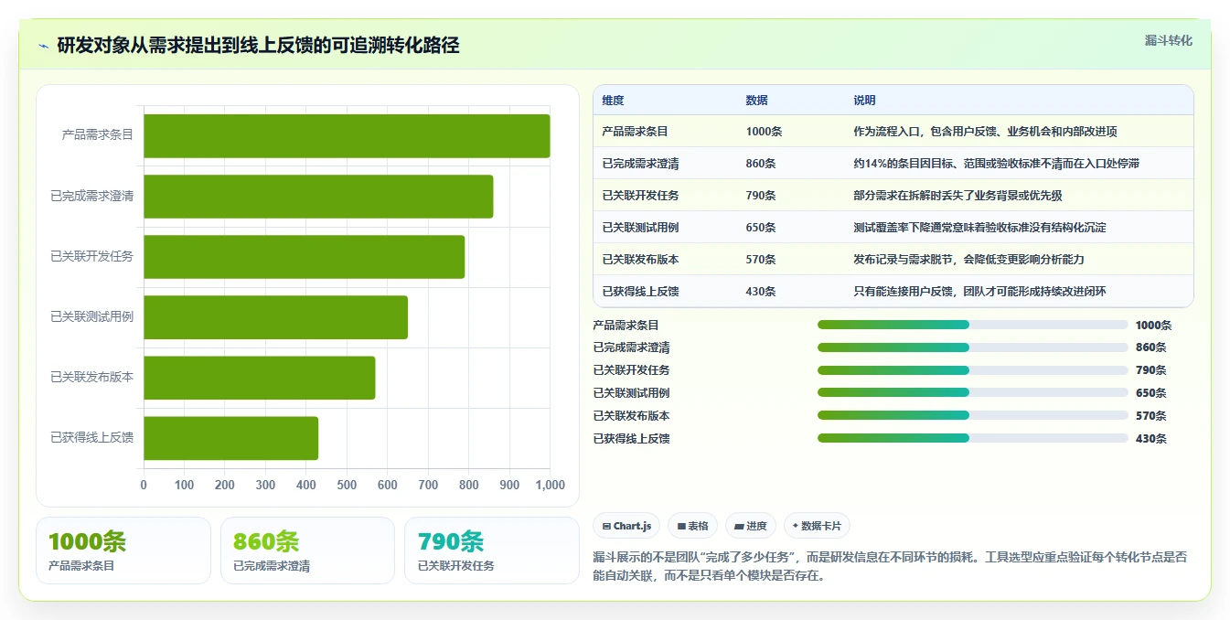Click the 650条 value beside progress bar
The width and height of the screenshot is (1230, 620).
(x=1150, y=393)
